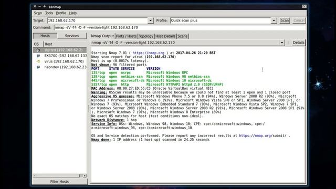The image size is (336, 189).
Task: Expand the Profile dropdown arrow
Action: (274, 20)
